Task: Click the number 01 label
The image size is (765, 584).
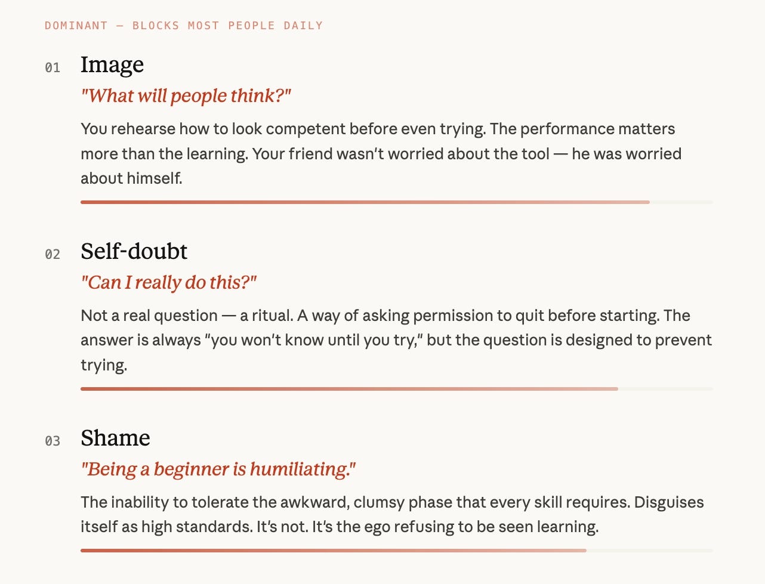Action: click(53, 68)
